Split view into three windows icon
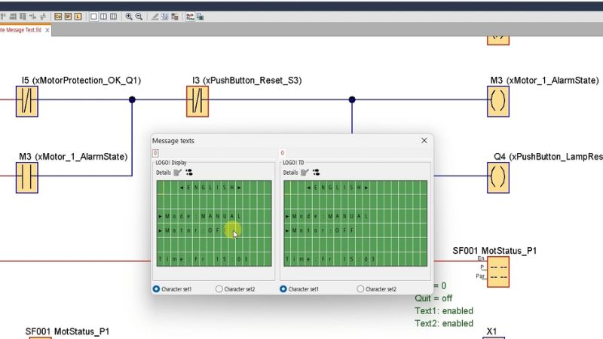 (114, 17)
